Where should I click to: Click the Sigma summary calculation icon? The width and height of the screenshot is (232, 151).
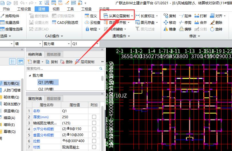[41, 3]
